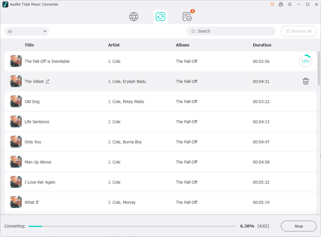321x237 pixels.
Task: Click the 15% conversion progress circle
Action: [x=305, y=61]
